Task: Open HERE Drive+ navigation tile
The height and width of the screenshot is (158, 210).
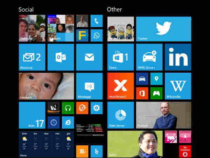Action: (149, 57)
